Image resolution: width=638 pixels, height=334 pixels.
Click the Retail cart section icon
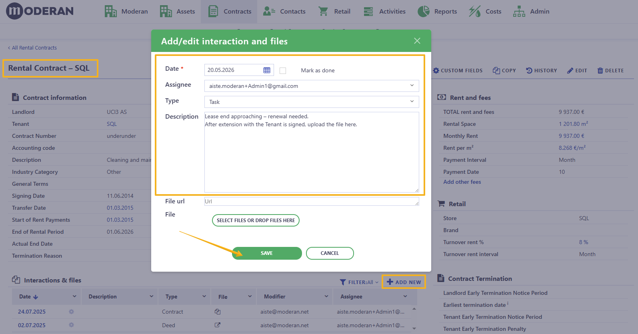pyautogui.click(x=441, y=204)
